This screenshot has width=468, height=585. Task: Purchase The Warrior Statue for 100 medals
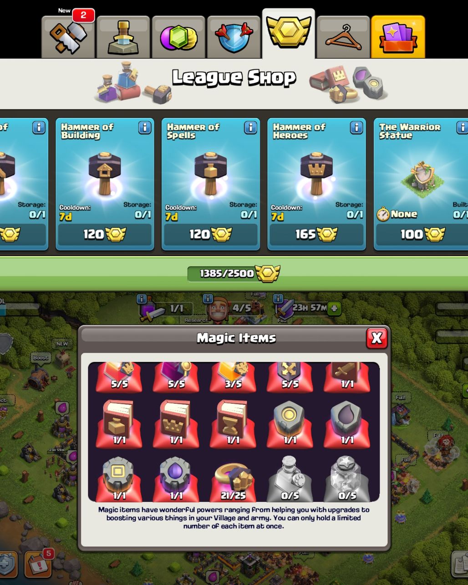(422, 234)
